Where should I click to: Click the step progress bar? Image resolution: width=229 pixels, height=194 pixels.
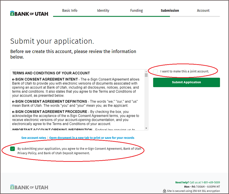137,16
